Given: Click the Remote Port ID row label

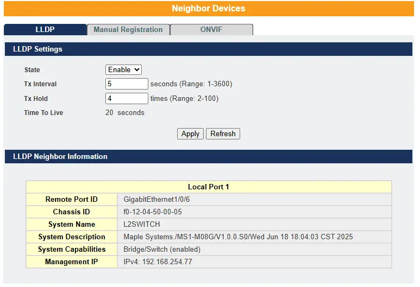Looking at the screenshot, I should (72, 199).
